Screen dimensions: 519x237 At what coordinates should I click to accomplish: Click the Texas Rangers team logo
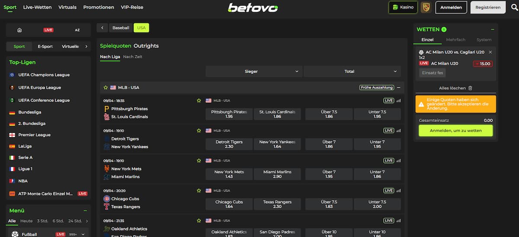pos(106,207)
